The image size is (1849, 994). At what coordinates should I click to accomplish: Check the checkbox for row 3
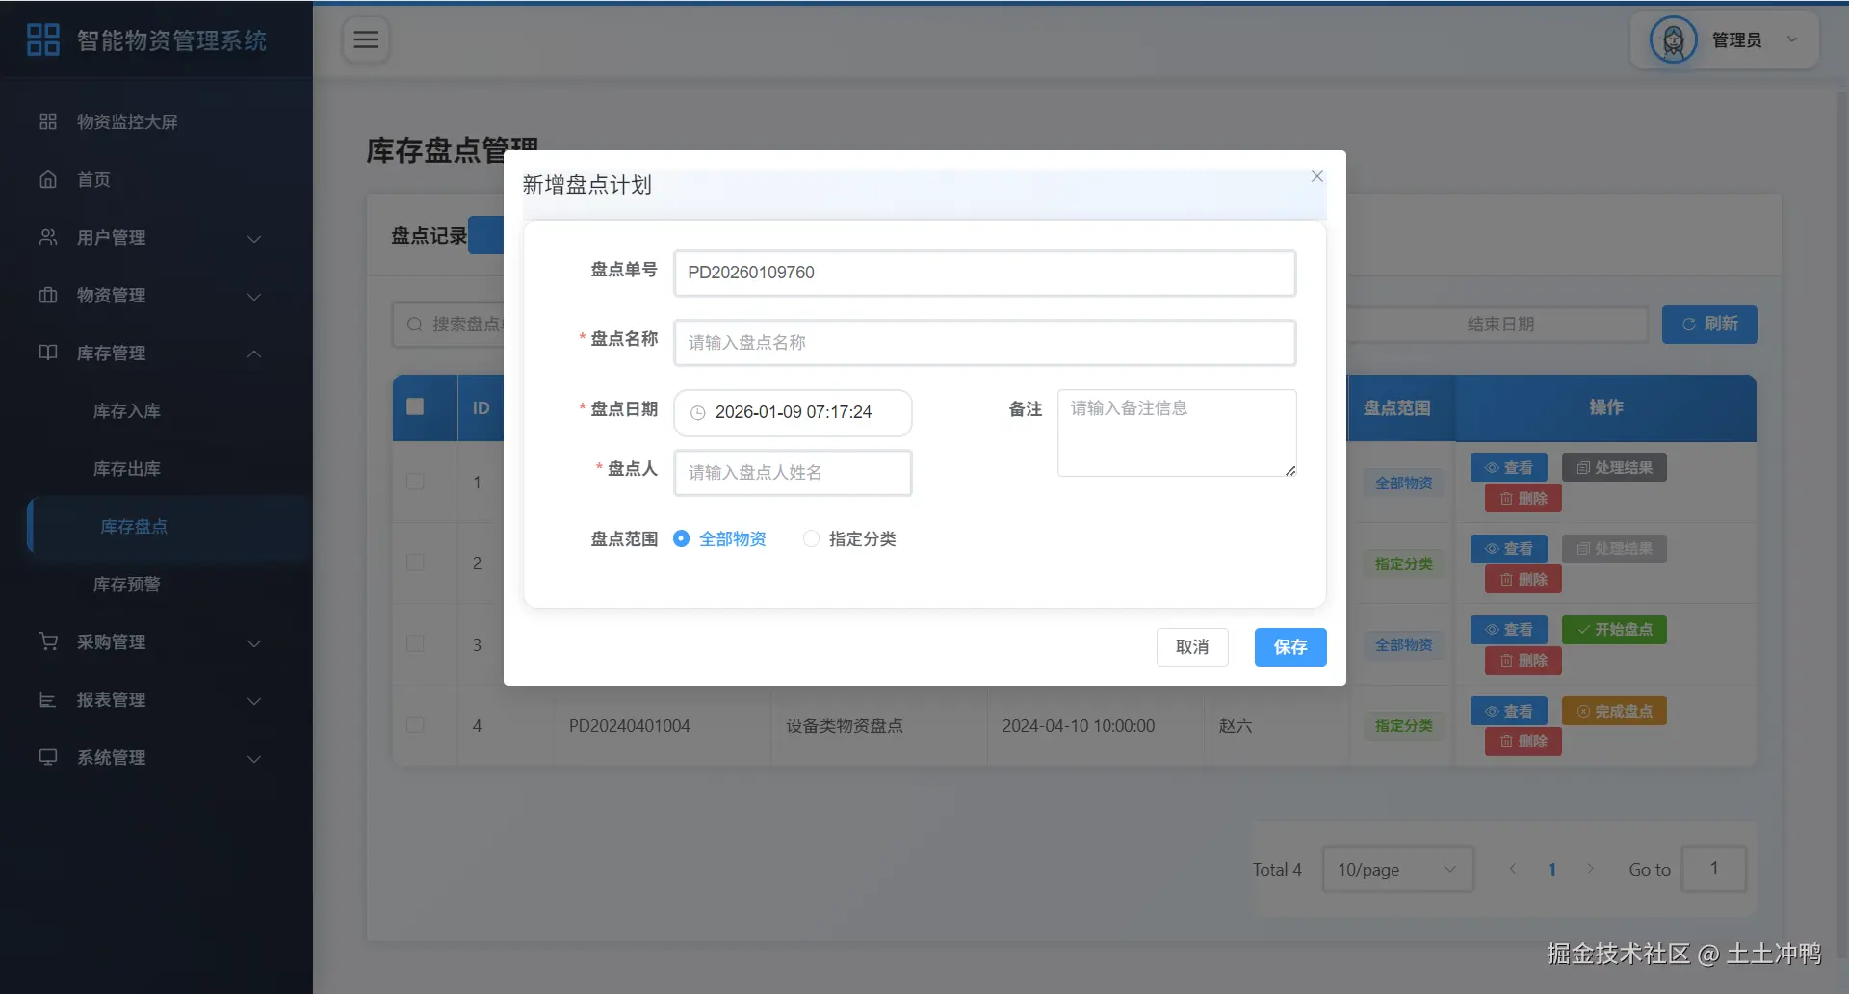(416, 643)
